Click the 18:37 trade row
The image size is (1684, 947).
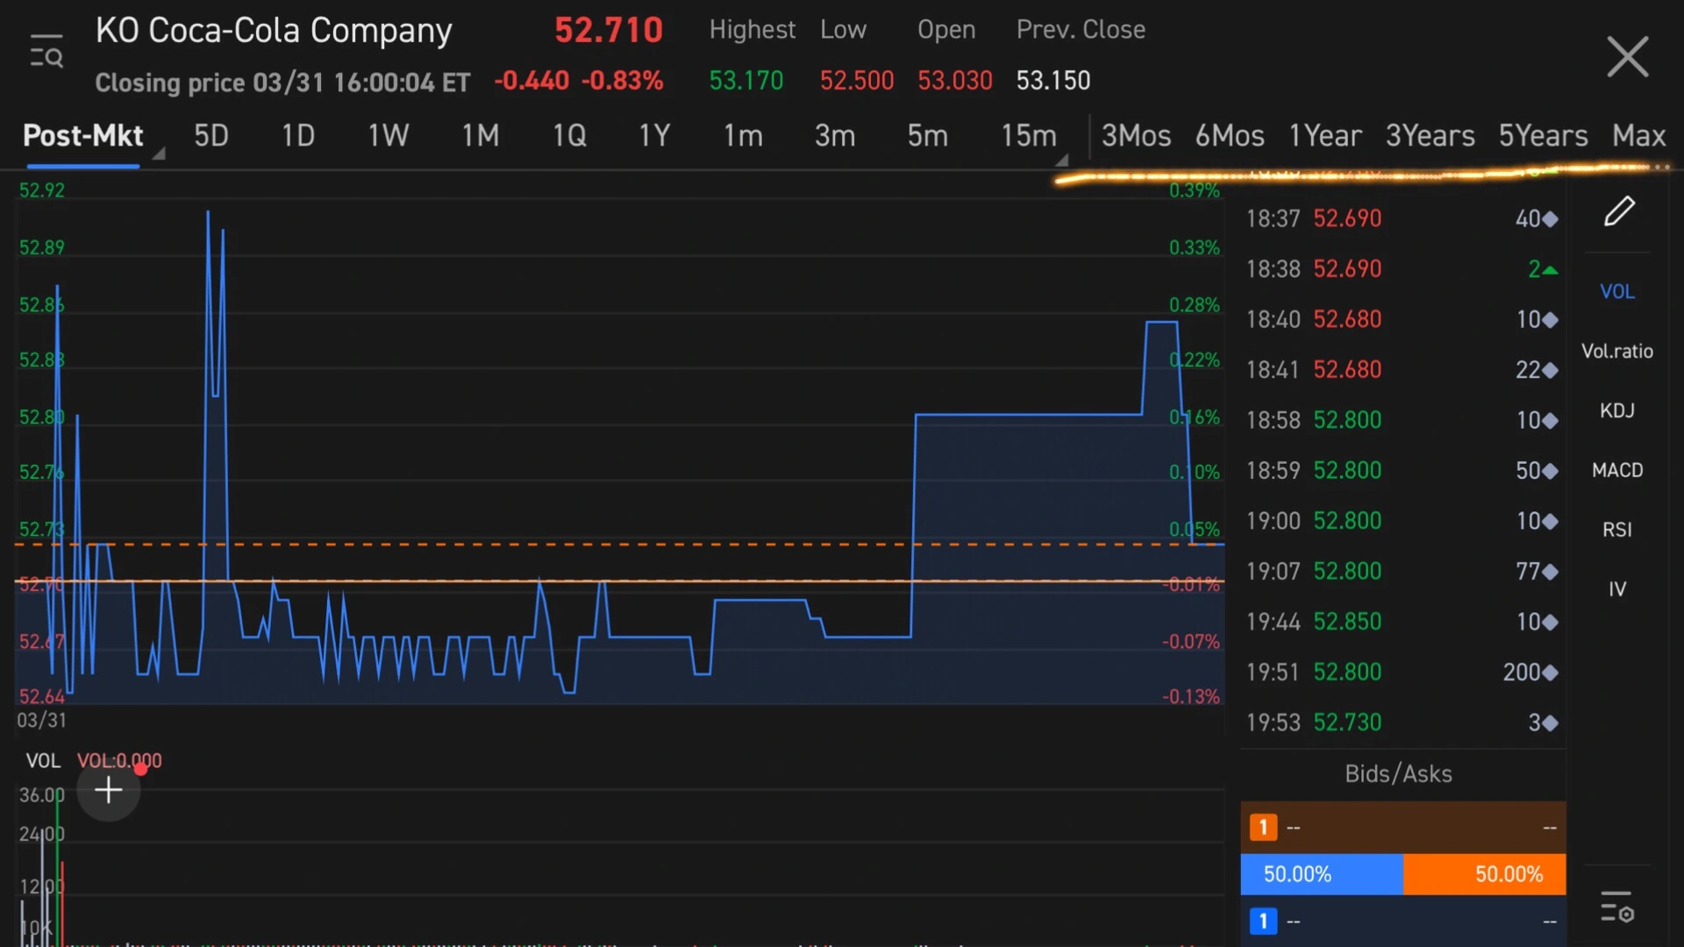(1402, 218)
